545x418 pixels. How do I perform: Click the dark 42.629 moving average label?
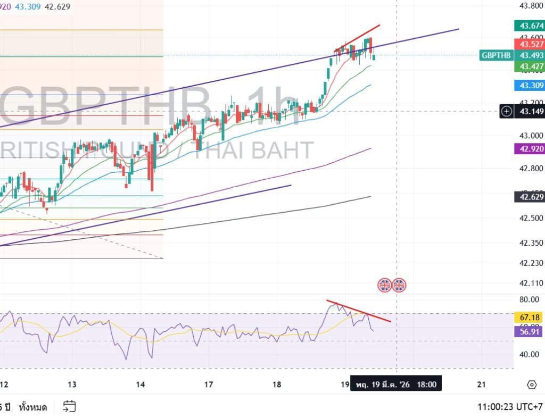(x=531, y=197)
